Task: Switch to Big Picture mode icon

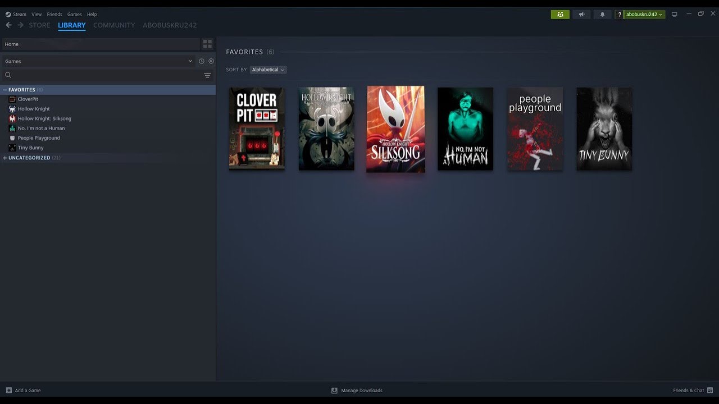Action: (675, 15)
